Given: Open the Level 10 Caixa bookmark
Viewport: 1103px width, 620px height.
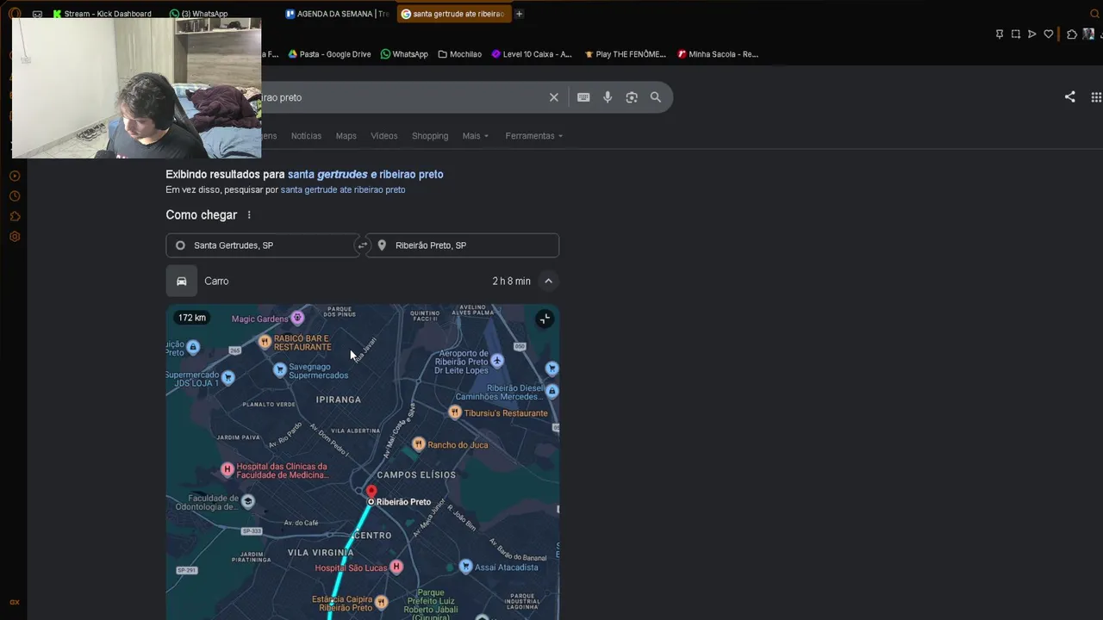Looking at the screenshot, I should pos(531,54).
